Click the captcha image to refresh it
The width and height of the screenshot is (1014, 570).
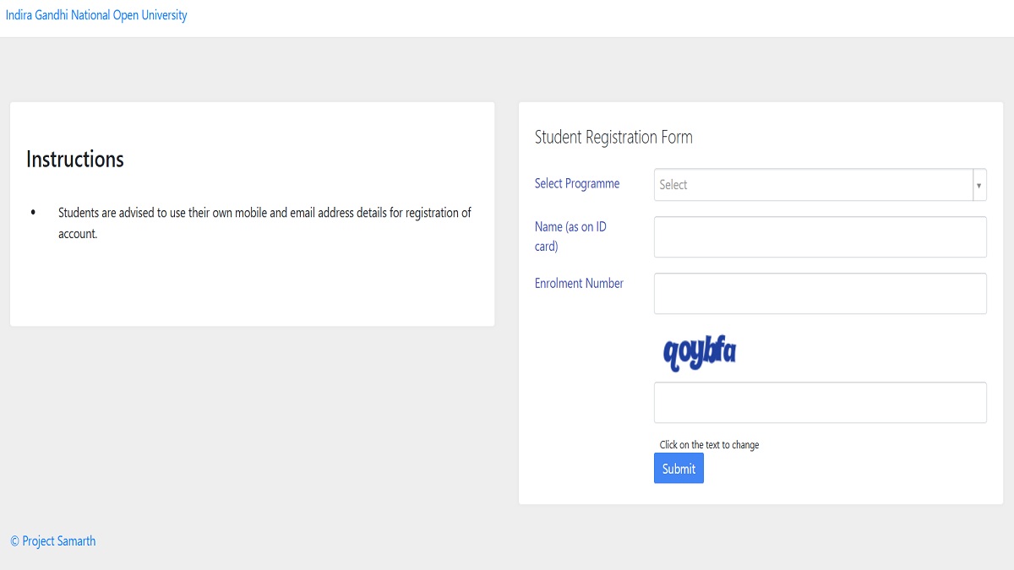click(x=700, y=353)
